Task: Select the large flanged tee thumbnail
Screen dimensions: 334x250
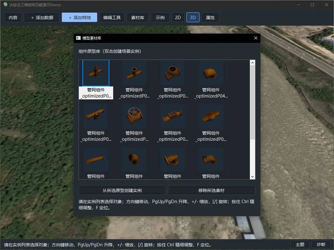Action: click(173, 73)
